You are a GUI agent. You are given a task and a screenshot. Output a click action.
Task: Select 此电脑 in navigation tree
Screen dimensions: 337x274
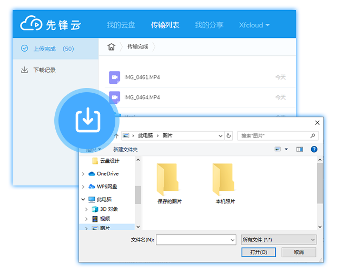pos(100,200)
